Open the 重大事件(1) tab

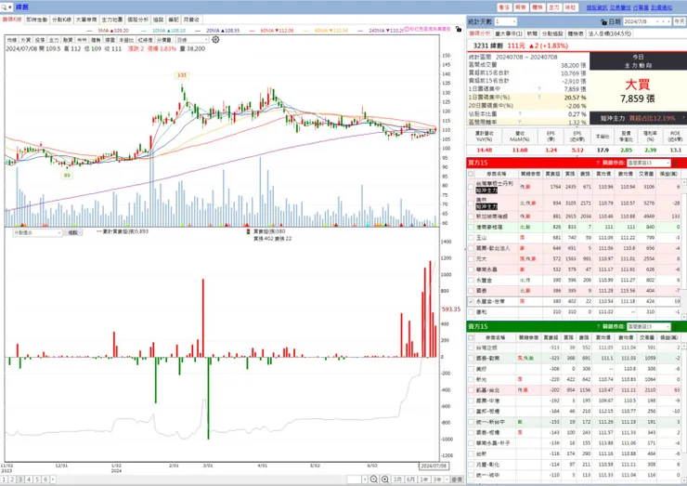tap(509, 33)
